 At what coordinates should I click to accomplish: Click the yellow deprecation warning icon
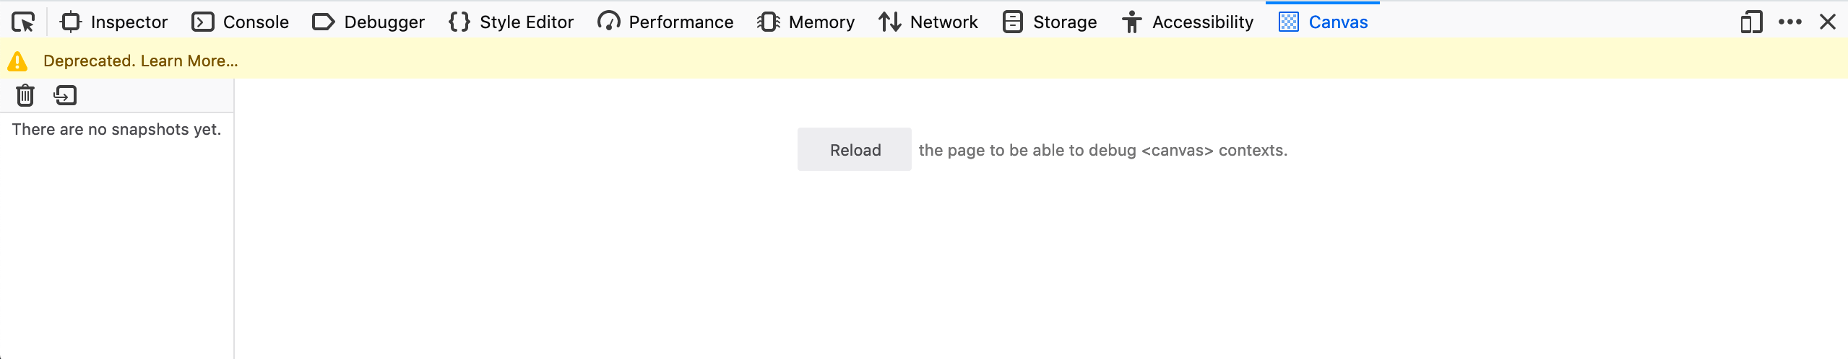pos(17,61)
